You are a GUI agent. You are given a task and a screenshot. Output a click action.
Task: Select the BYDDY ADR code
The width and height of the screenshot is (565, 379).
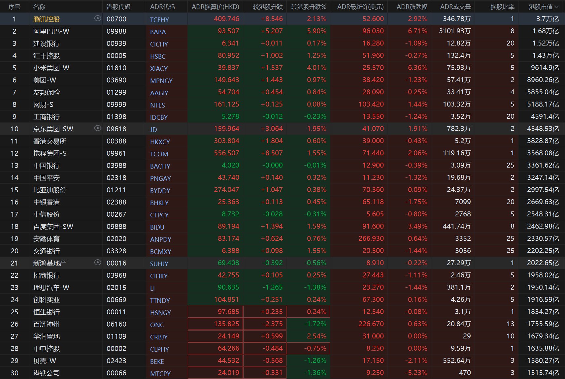pos(160,191)
